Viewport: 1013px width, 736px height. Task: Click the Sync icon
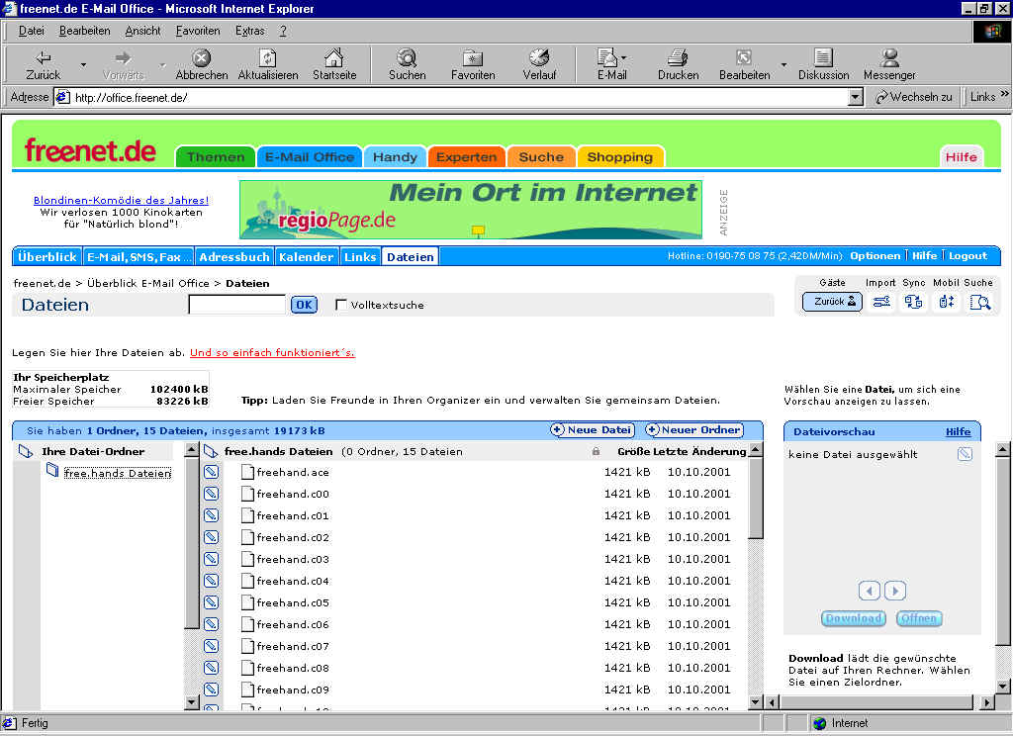click(913, 302)
